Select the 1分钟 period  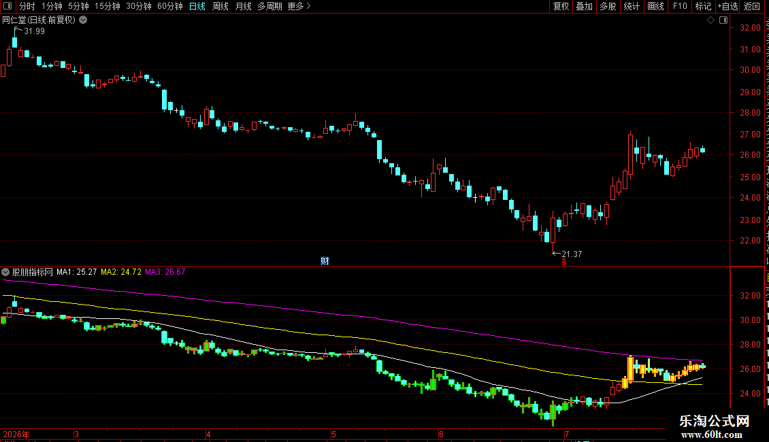(52, 6)
